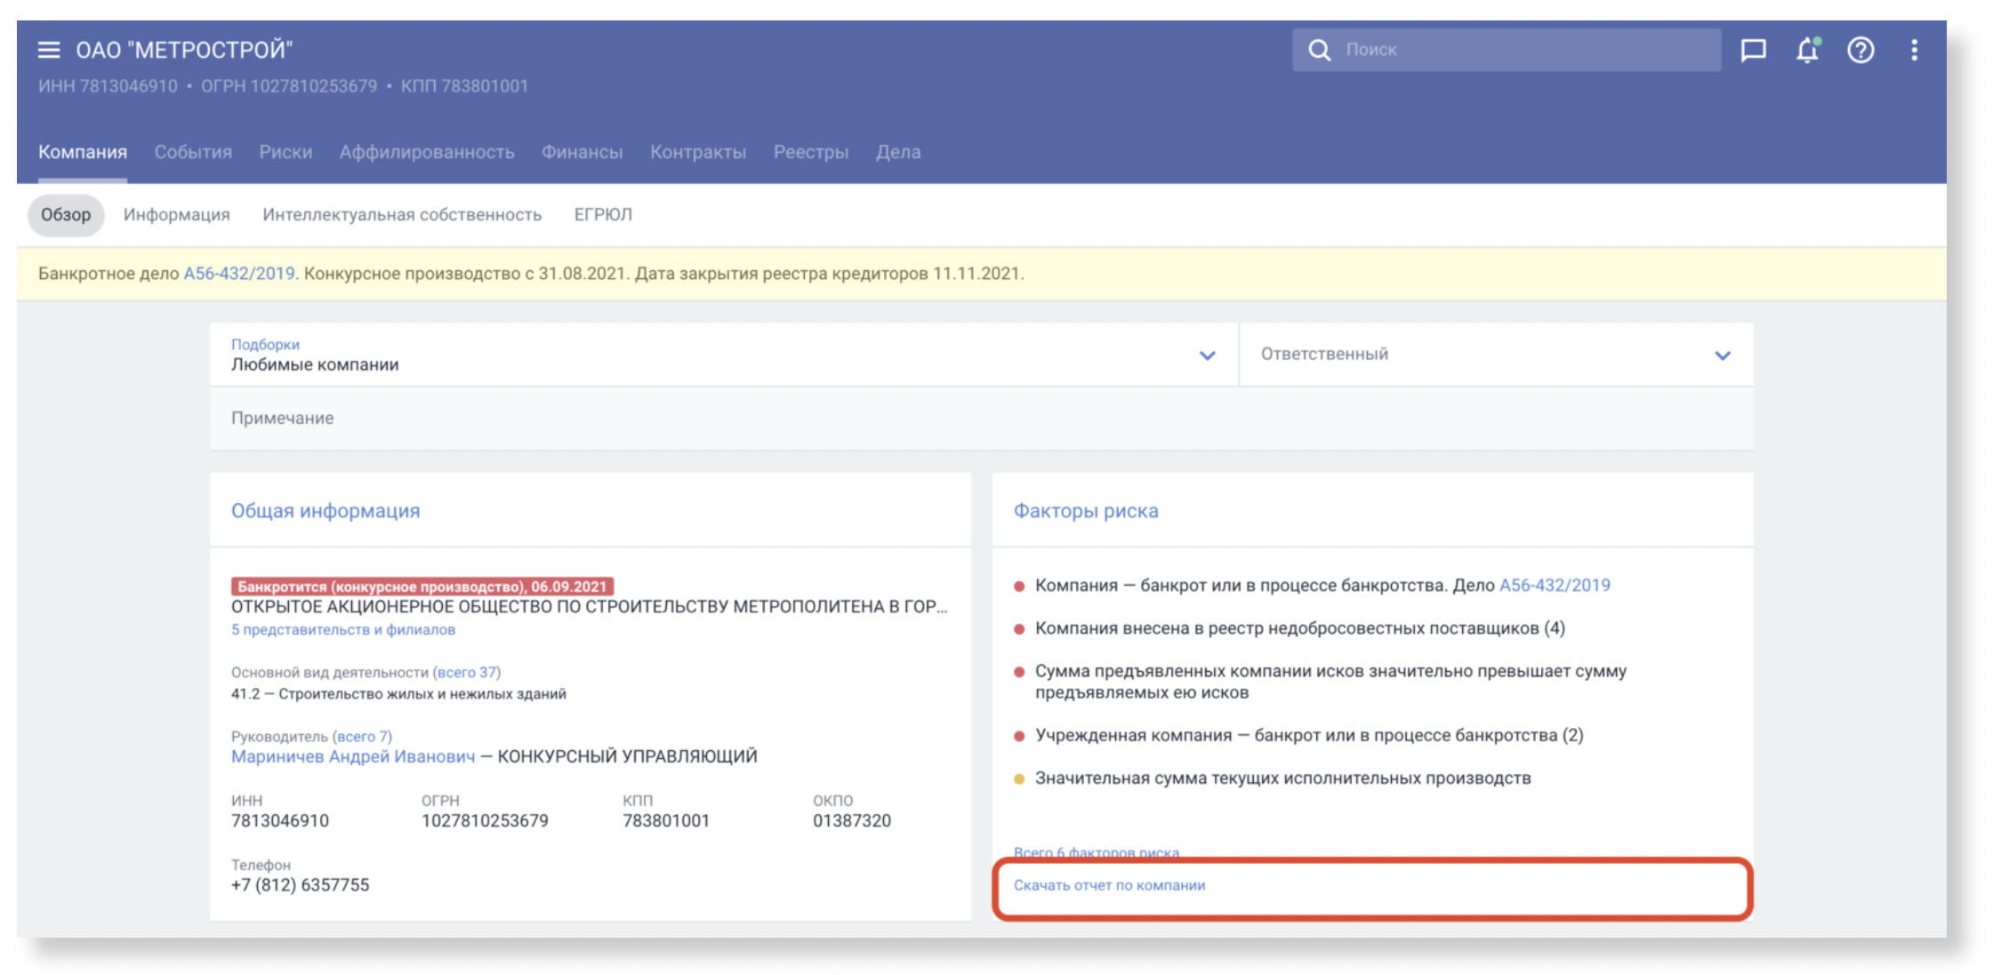Viewport: 1993px width, 975px height.
Task: Open the ЕГРЮЛ sub-tab
Action: click(603, 215)
